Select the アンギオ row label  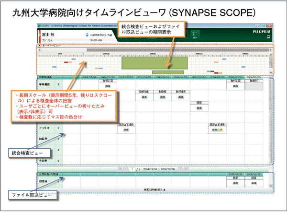coord(44,128)
